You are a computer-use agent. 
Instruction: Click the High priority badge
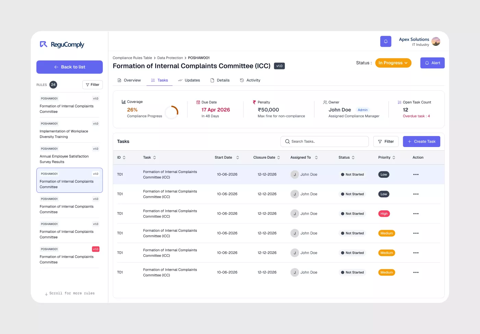coord(384,214)
